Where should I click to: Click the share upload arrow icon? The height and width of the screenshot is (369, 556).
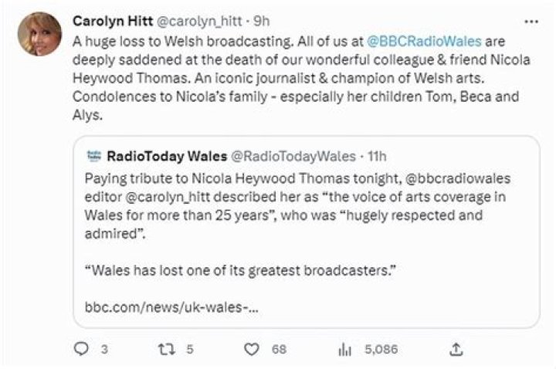pos(456,349)
